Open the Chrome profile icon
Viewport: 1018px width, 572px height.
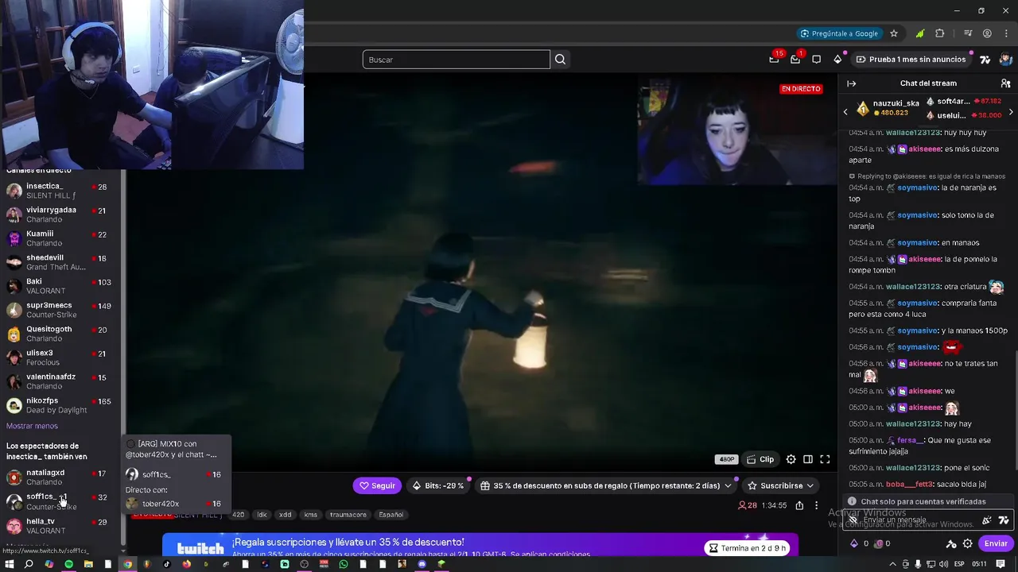(x=987, y=33)
